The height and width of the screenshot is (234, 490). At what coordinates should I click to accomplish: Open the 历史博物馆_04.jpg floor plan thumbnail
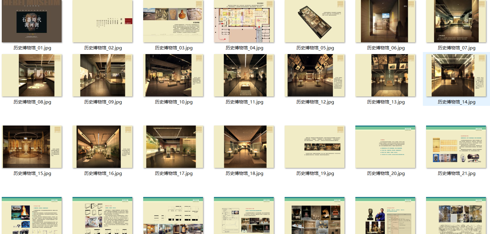(x=244, y=21)
